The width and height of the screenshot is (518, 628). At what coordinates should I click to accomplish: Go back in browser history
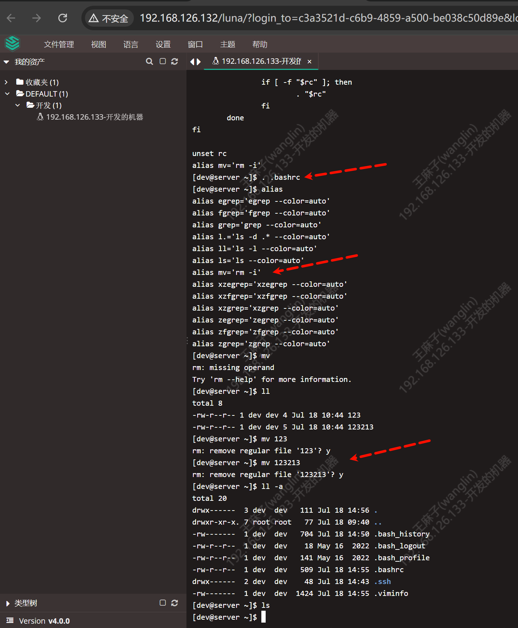click(x=11, y=18)
